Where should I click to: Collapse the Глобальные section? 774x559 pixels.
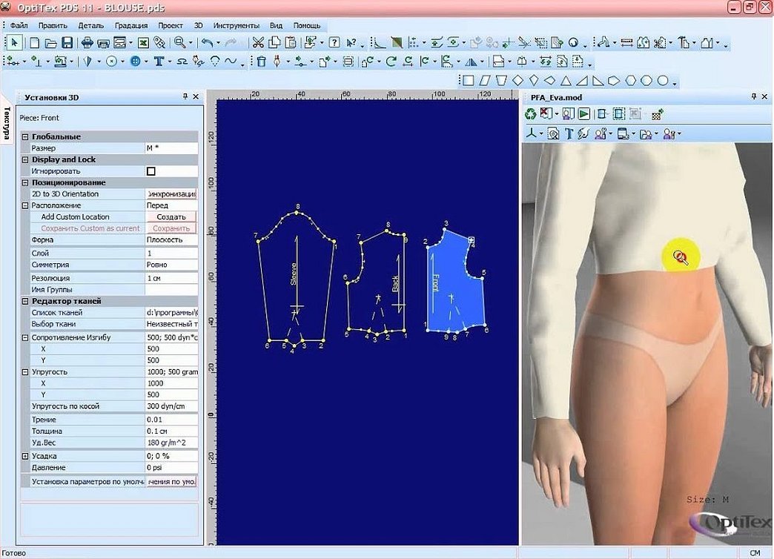pos(25,137)
